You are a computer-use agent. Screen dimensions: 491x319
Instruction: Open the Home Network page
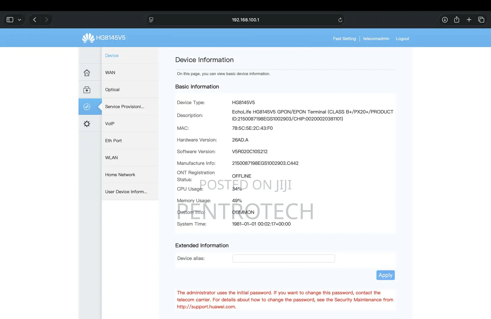[x=130, y=175]
